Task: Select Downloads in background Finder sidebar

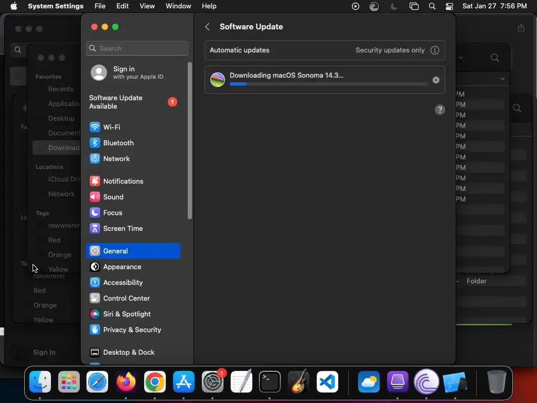Action: [57, 147]
